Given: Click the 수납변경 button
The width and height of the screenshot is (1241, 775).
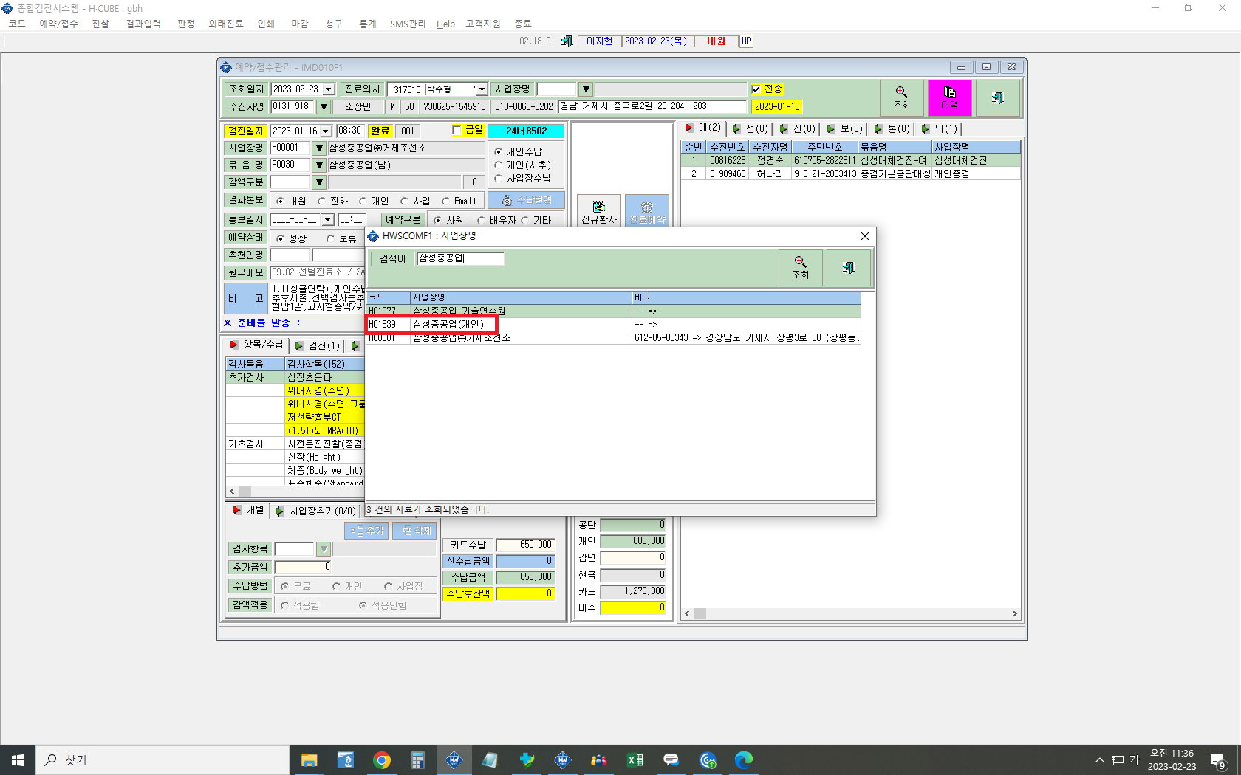Looking at the screenshot, I should [526, 201].
